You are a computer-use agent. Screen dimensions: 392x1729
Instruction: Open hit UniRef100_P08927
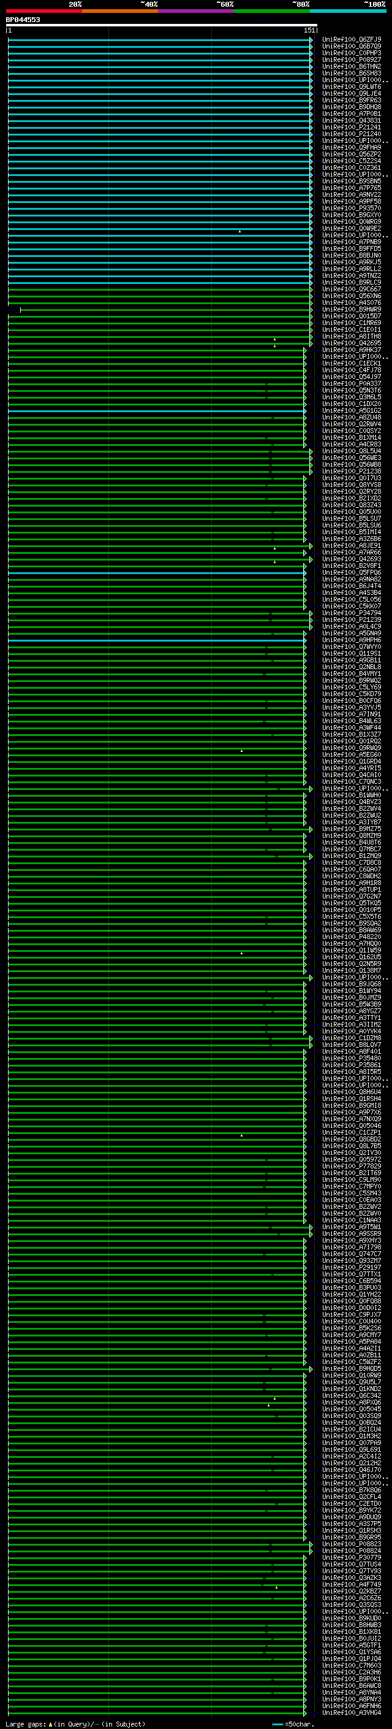coord(352,59)
